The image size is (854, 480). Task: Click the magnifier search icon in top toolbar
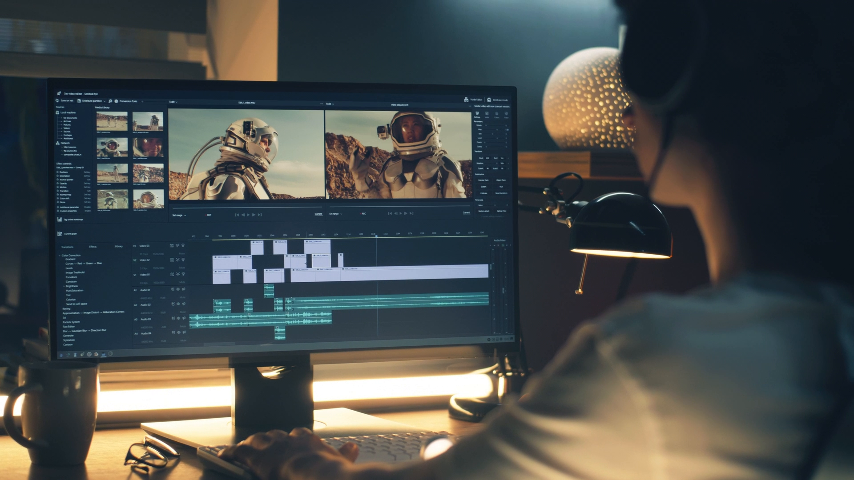point(110,101)
